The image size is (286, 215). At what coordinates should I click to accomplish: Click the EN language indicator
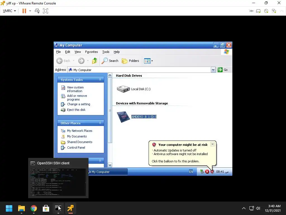pyautogui.click(x=191, y=172)
